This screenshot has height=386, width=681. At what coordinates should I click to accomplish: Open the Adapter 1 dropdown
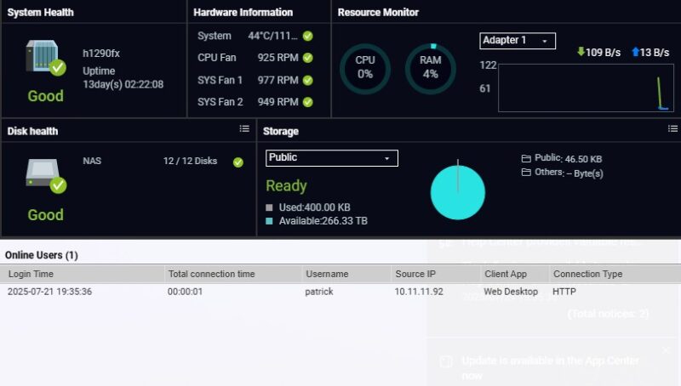pos(518,41)
